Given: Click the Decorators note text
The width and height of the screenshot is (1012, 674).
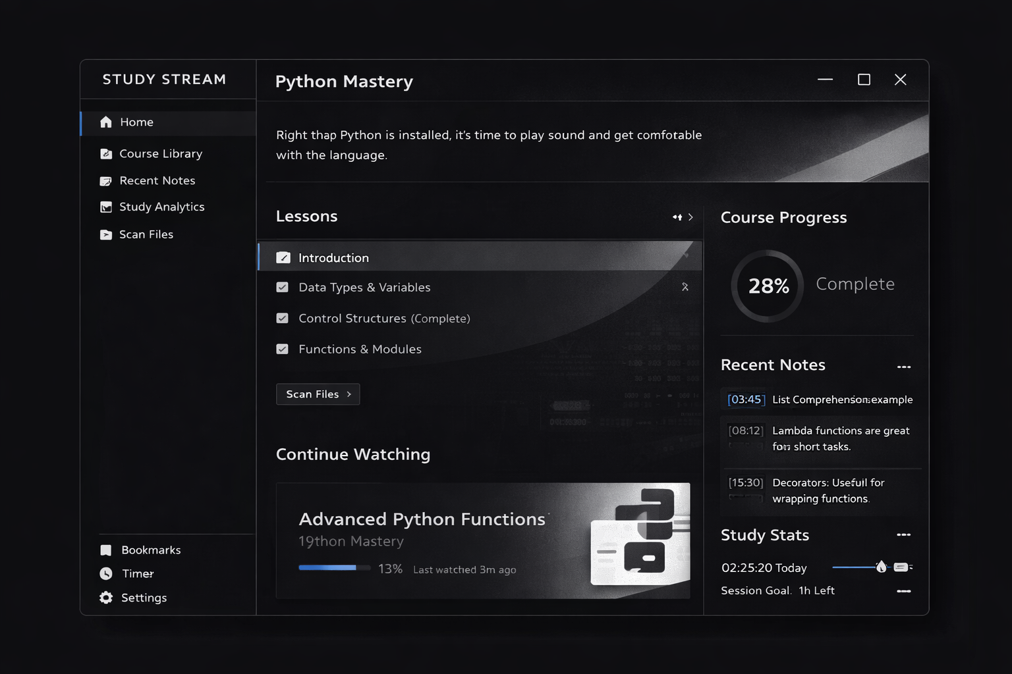Looking at the screenshot, I should tap(828, 490).
